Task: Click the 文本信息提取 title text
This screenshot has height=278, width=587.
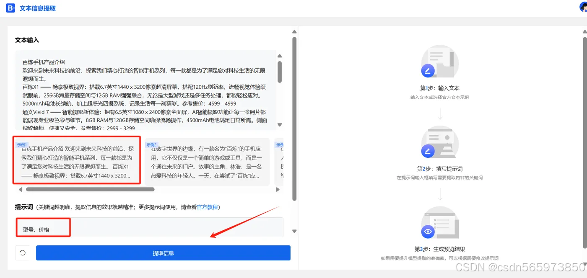Action: (37, 8)
